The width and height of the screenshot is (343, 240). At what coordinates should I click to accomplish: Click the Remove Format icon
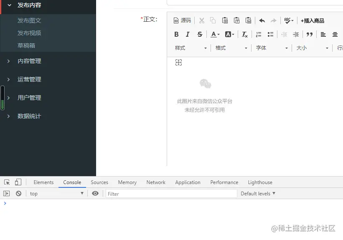[x=244, y=34]
